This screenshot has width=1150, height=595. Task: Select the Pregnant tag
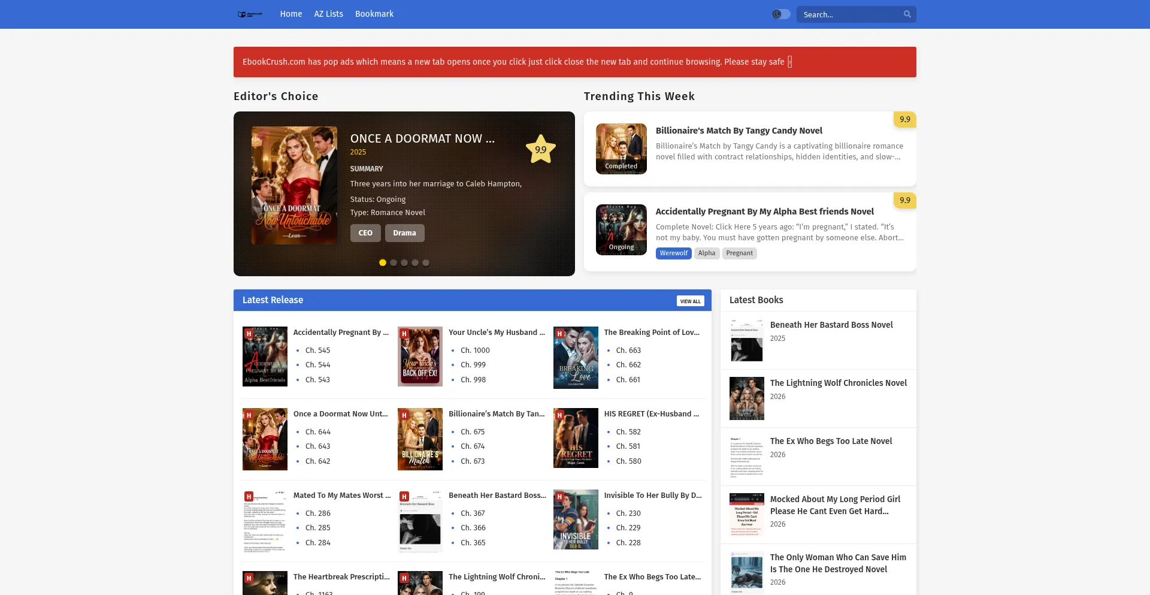click(740, 253)
